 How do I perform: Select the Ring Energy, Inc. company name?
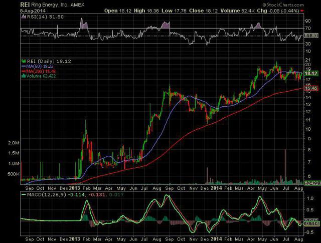(x=50, y=5)
